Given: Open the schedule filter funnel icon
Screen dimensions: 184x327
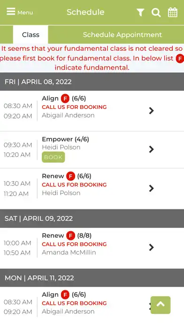Looking at the screenshot, I should [x=140, y=12].
